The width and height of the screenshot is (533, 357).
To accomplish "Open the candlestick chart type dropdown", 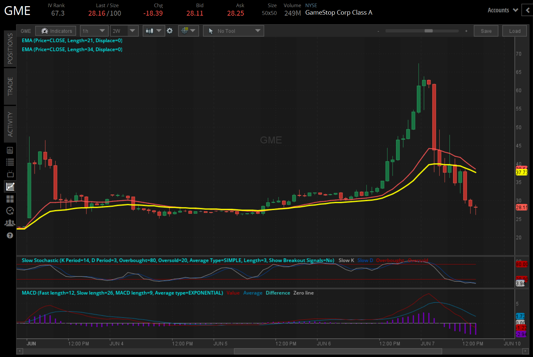I will click(x=154, y=31).
